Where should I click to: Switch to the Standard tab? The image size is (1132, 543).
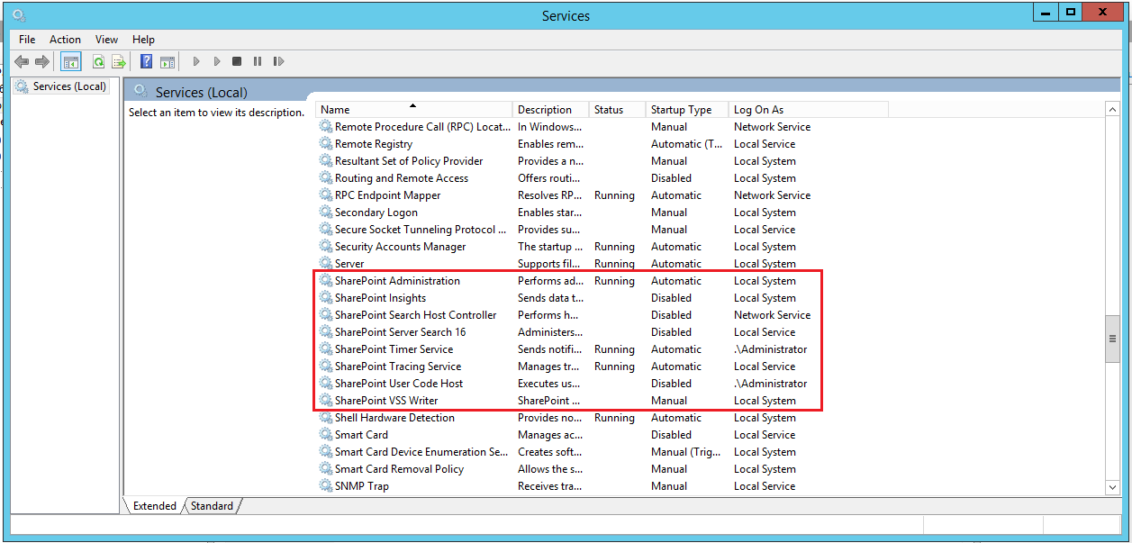(213, 506)
